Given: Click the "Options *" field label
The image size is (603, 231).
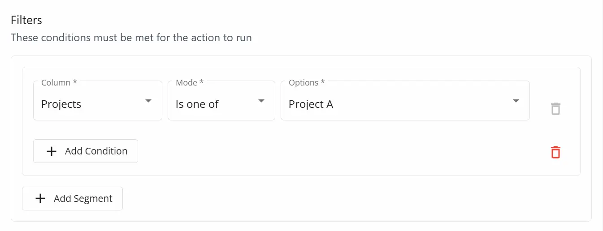Looking at the screenshot, I should 307,83.
